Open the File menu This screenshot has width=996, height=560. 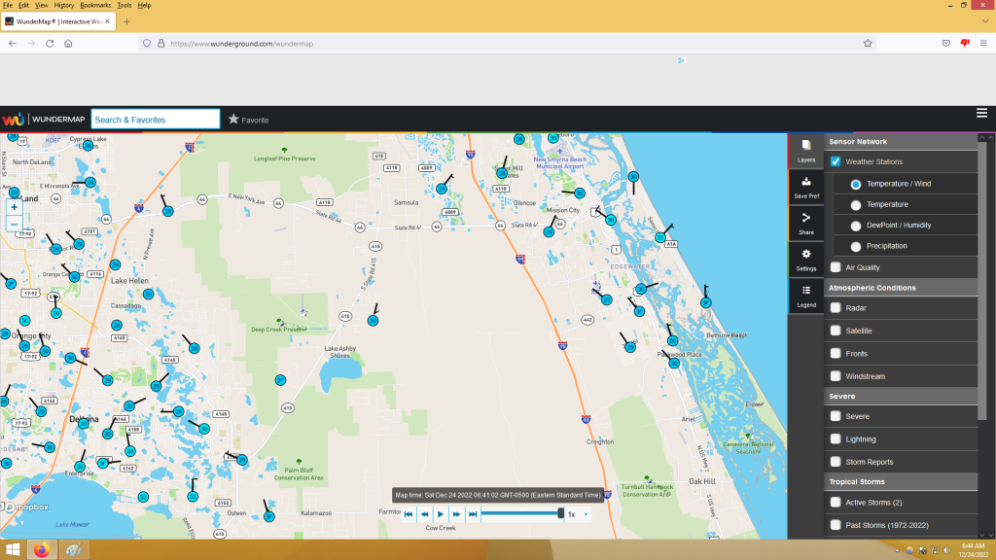(8, 5)
